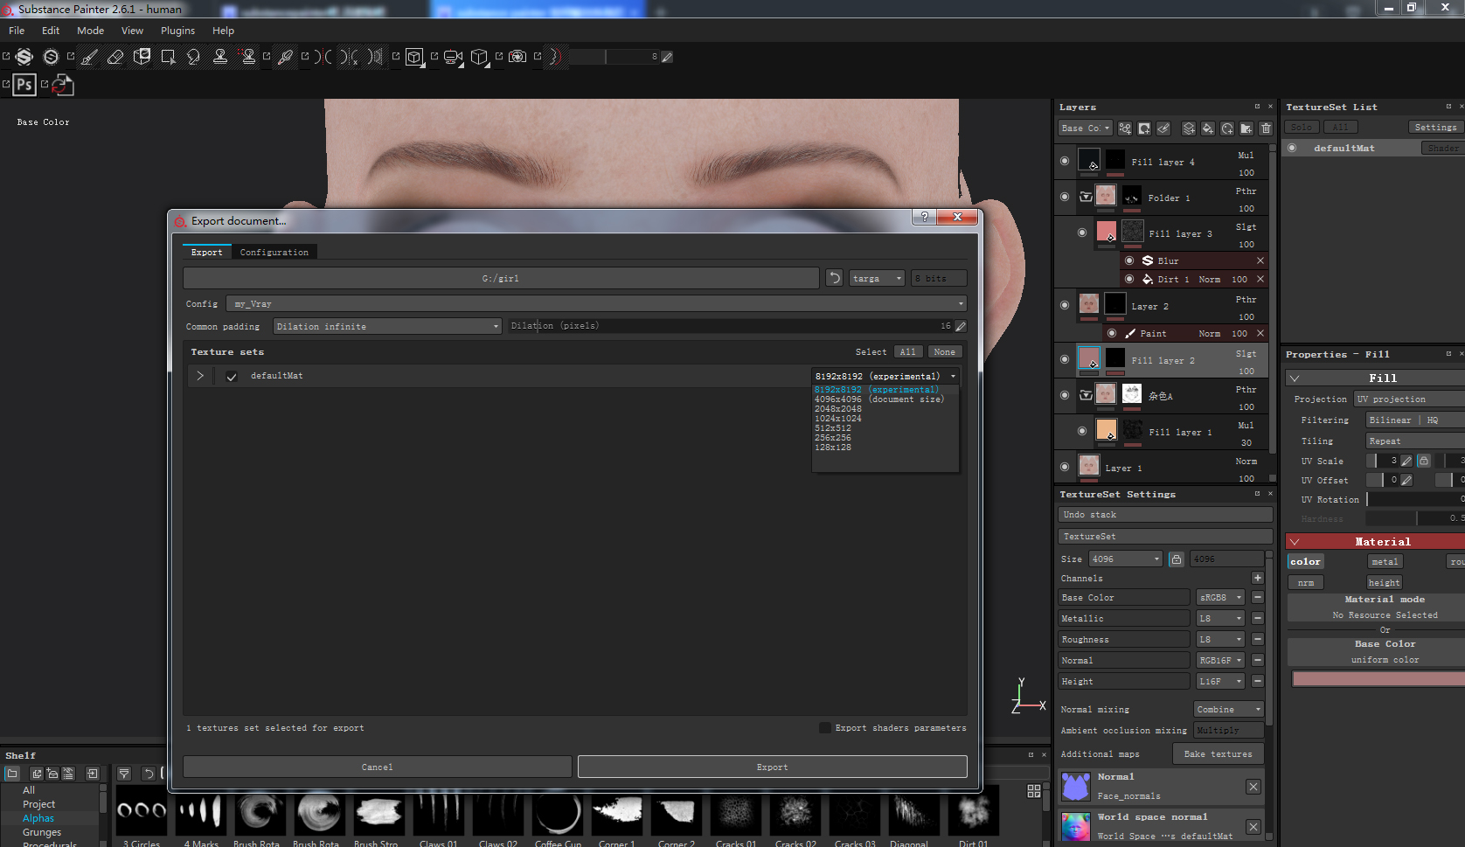Viewport: 1465px width, 847px height.
Task: Uncheck the defaultMat texture set checkbox
Action: (x=232, y=376)
